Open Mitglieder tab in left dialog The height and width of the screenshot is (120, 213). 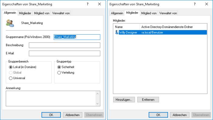(x=25, y=13)
